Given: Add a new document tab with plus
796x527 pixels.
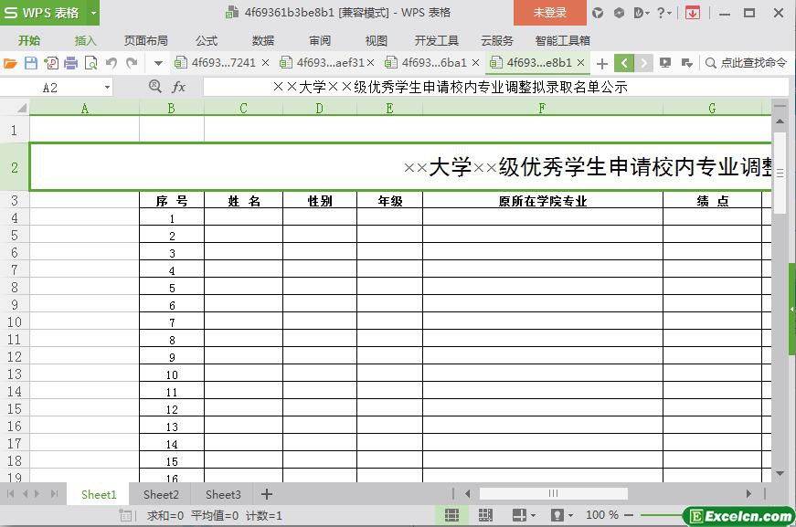Looking at the screenshot, I should point(602,63).
